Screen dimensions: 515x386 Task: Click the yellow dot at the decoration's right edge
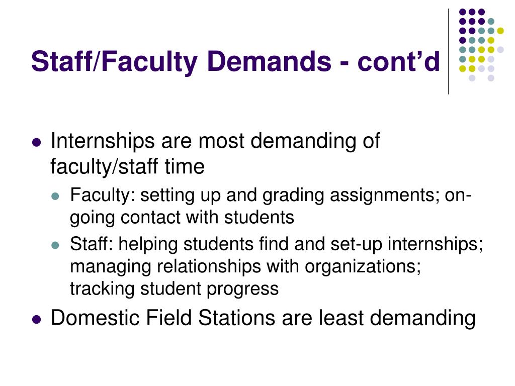coord(500,31)
